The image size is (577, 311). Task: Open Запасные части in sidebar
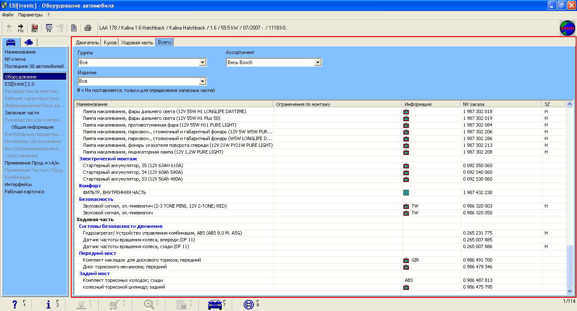click(x=22, y=113)
